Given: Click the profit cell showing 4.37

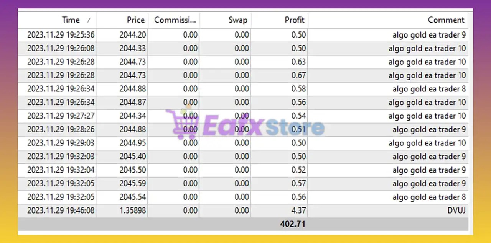Looking at the screenshot, I should tap(298, 210).
